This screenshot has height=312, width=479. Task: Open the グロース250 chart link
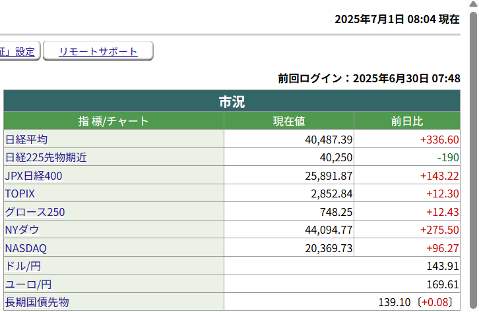pos(35,212)
